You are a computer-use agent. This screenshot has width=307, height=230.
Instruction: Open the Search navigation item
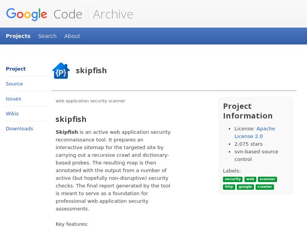(x=47, y=36)
